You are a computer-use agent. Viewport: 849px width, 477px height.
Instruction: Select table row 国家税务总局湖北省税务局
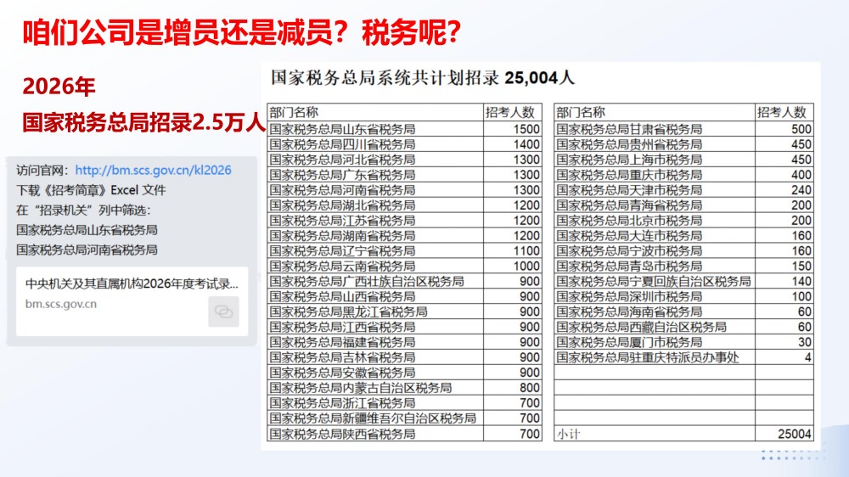pos(404,205)
